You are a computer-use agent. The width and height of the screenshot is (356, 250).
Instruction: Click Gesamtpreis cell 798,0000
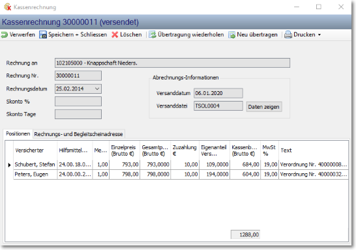click(x=155, y=174)
